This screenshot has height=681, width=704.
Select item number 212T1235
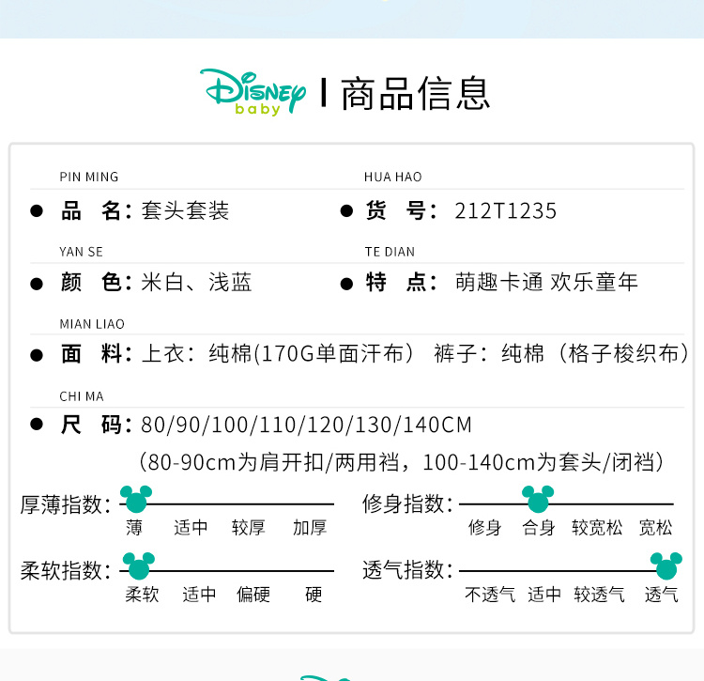click(x=506, y=211)
